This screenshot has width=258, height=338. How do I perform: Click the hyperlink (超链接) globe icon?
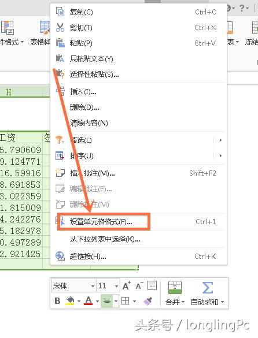click(x=60, y=256)
